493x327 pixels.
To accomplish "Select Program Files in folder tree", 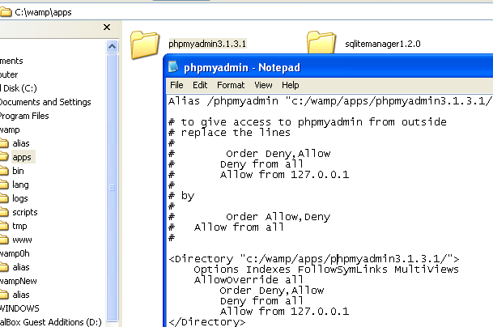I will click(24, 116).
